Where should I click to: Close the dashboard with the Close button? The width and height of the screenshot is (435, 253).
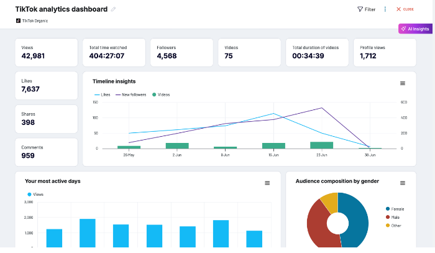405,9
